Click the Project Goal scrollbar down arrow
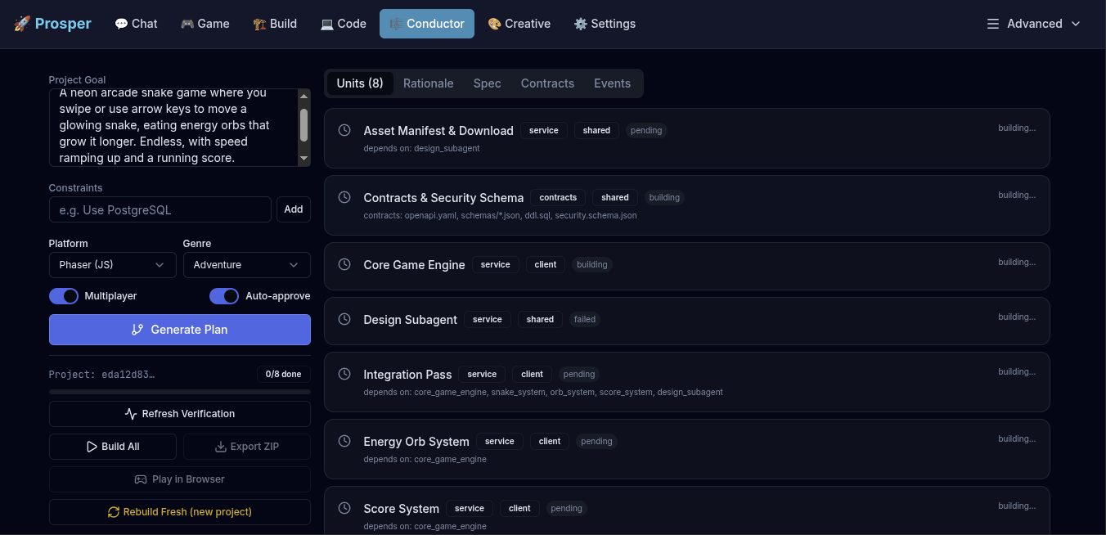Image resolution: width=1106 pixels, height=535 pixels. point(303,159)
